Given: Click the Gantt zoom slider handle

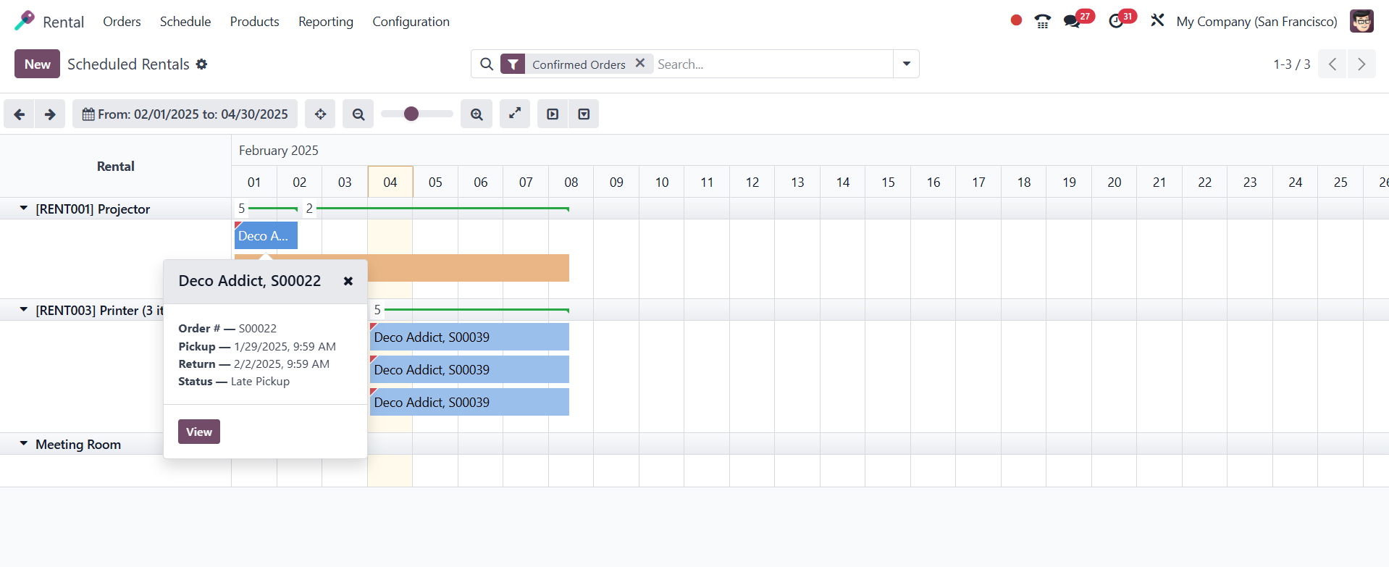Looking at the screenshot, I should (x=411, y=114).
